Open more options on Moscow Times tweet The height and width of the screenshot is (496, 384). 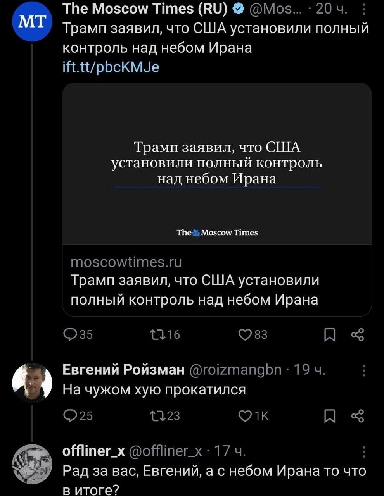364,9
